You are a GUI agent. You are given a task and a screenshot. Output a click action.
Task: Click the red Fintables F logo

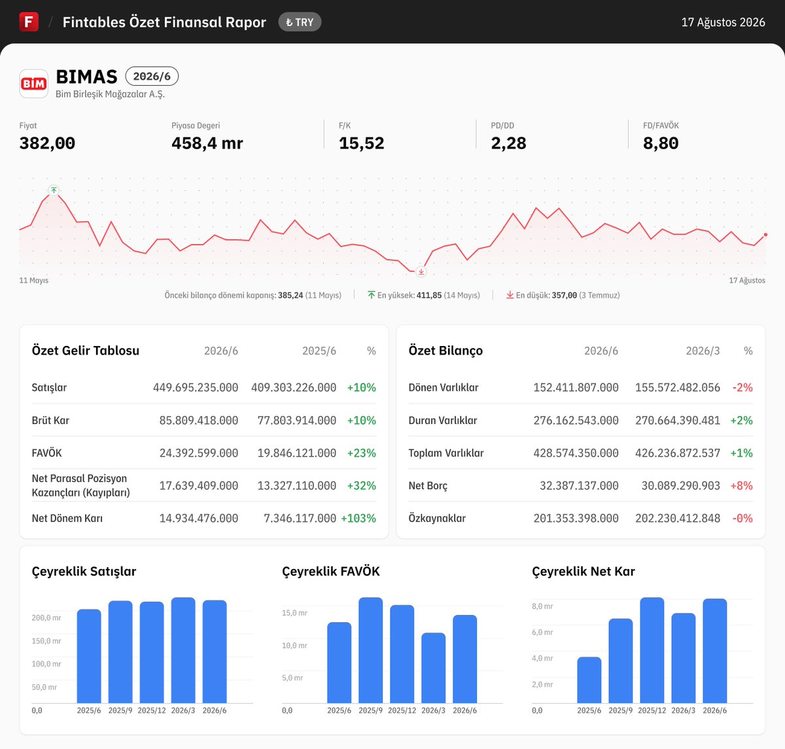pyautogui.click(x=29, y=22)
